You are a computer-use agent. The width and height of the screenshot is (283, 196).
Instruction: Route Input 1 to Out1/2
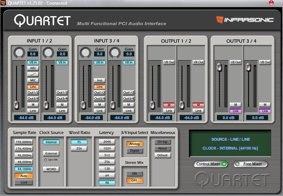33,93
